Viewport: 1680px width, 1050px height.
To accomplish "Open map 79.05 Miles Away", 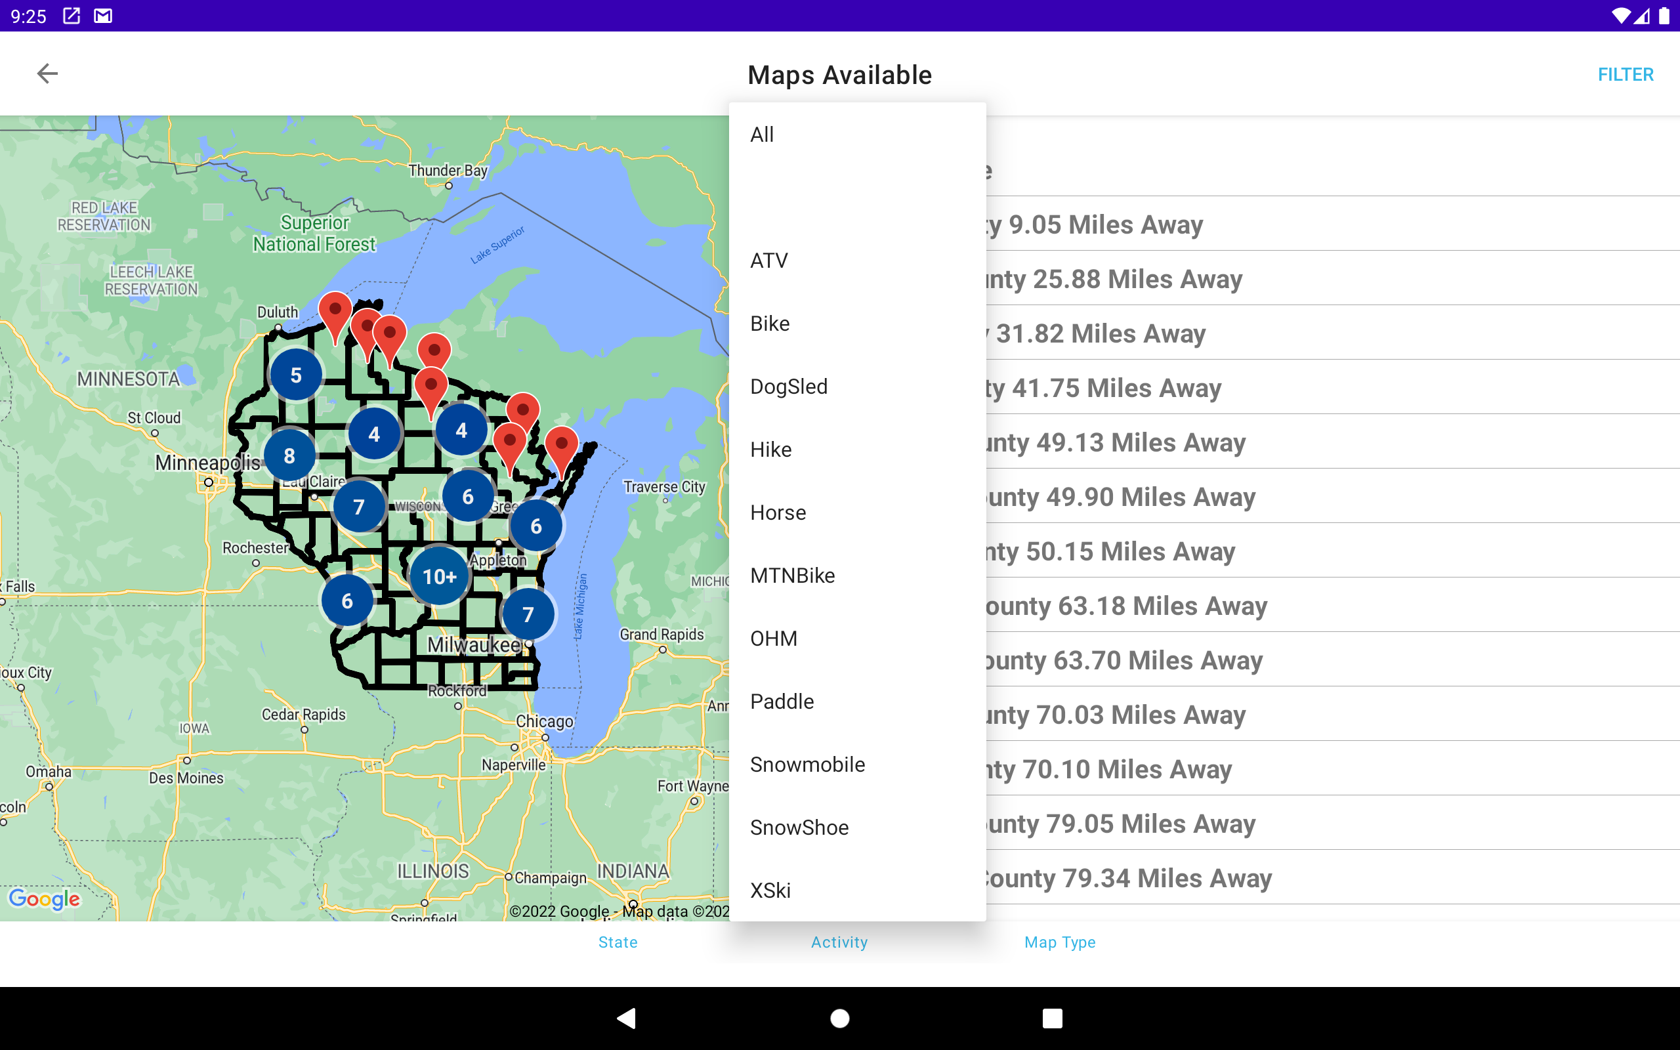I will [x=1333, y=824].
